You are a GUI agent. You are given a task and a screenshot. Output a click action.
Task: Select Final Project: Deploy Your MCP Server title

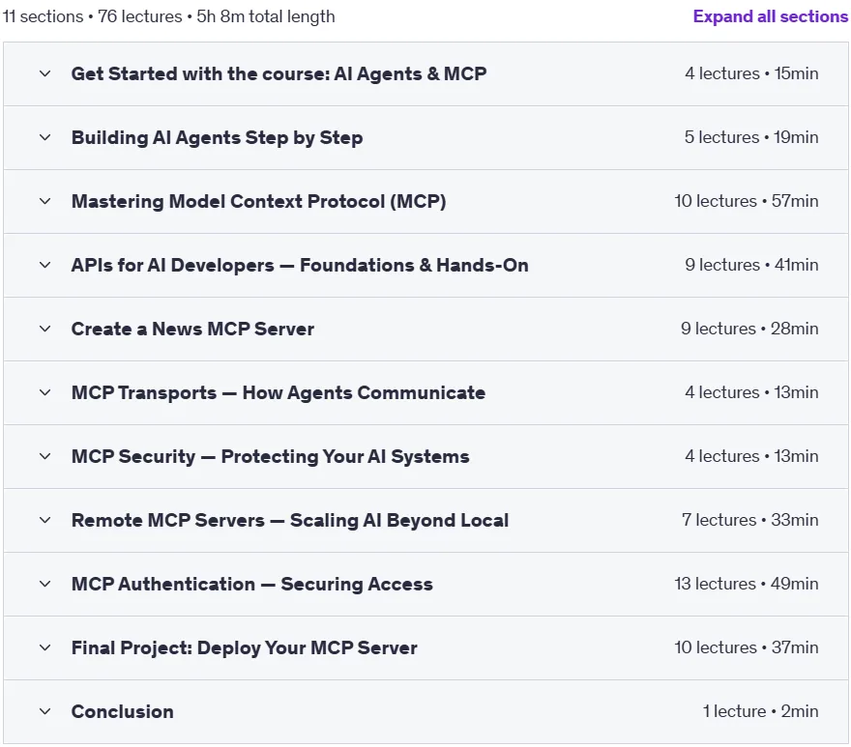click(245, 647)
